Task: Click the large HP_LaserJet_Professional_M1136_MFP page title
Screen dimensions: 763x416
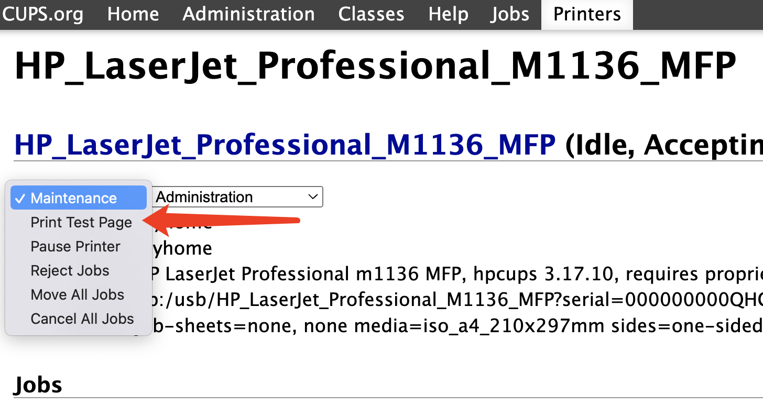Action: tap(375, 67)
